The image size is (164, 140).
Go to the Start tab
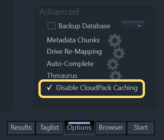141,128
